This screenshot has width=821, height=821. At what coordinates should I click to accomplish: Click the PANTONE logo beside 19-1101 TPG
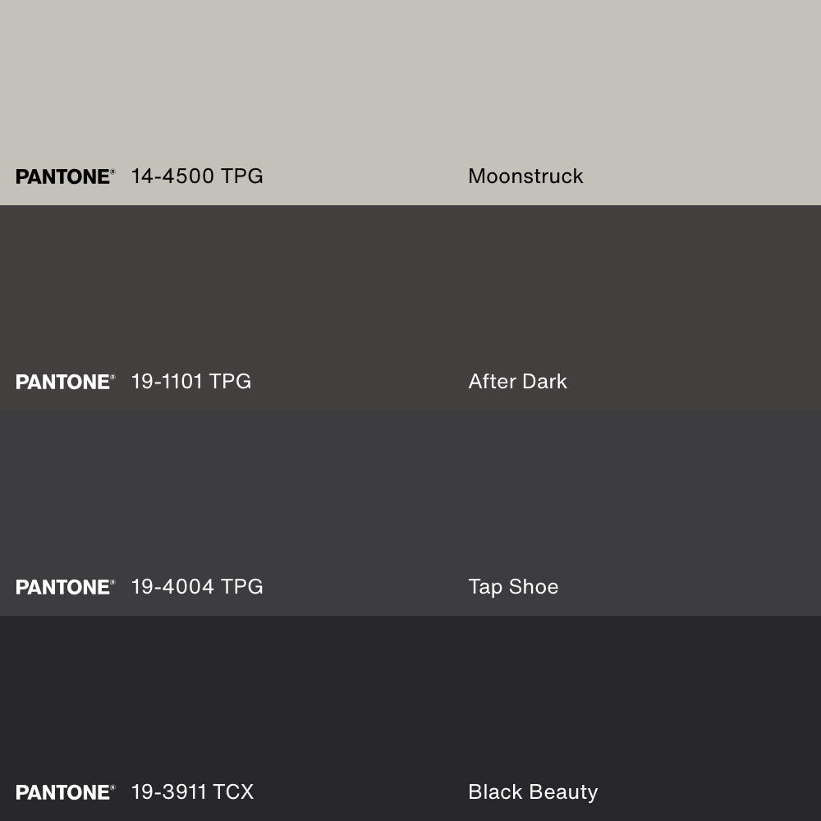pyautogui.click(x=62, y=382)
